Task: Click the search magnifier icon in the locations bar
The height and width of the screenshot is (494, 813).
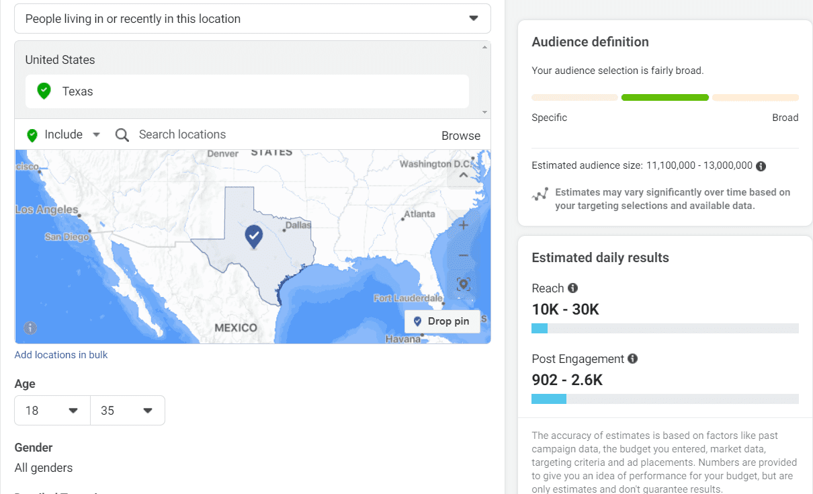Action: pos(122,135)
